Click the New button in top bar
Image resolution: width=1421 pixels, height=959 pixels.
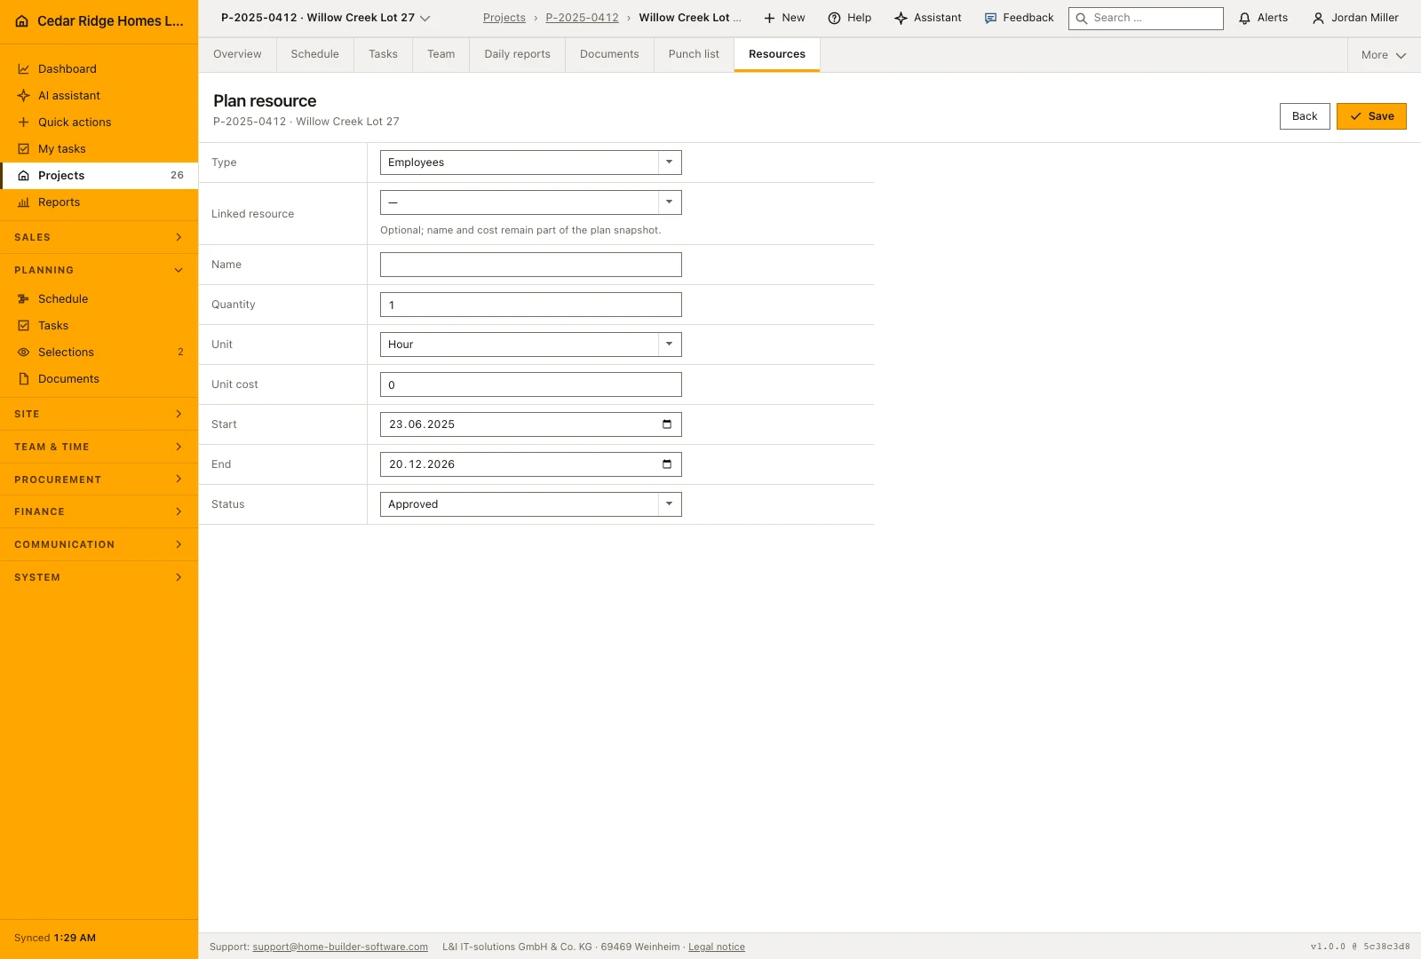pyautogui.click(x=784, y=18)
